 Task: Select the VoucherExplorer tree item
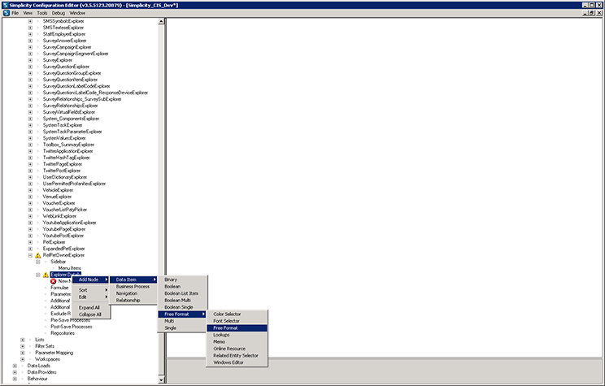[59, 203]
